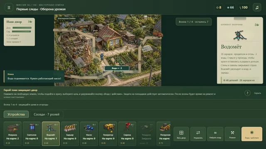Click the blue hero character on map
Viewport: 266px width, 149px height.
tap(101, 56)
